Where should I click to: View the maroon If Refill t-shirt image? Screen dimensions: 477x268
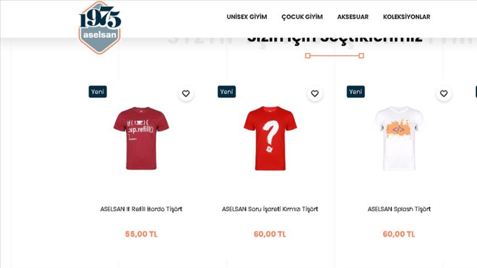tap(141, 138)
